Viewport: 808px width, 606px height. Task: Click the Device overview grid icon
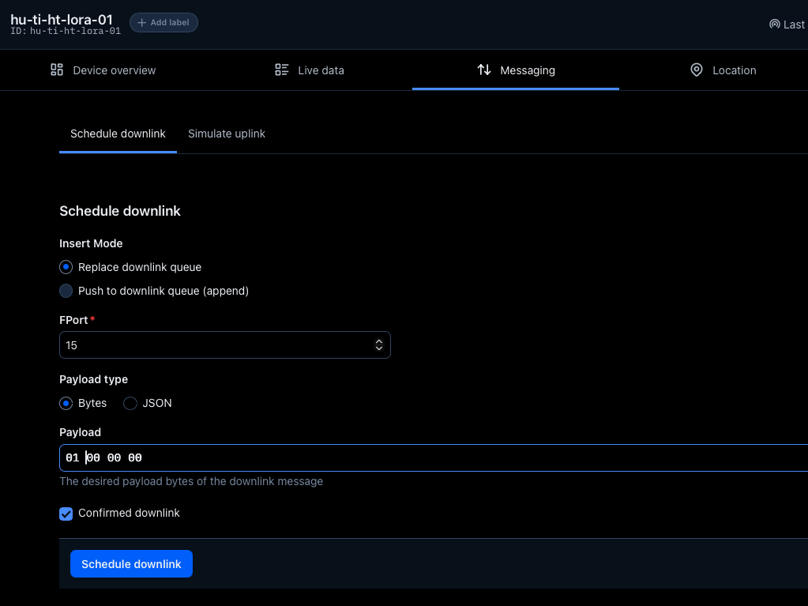57,70
